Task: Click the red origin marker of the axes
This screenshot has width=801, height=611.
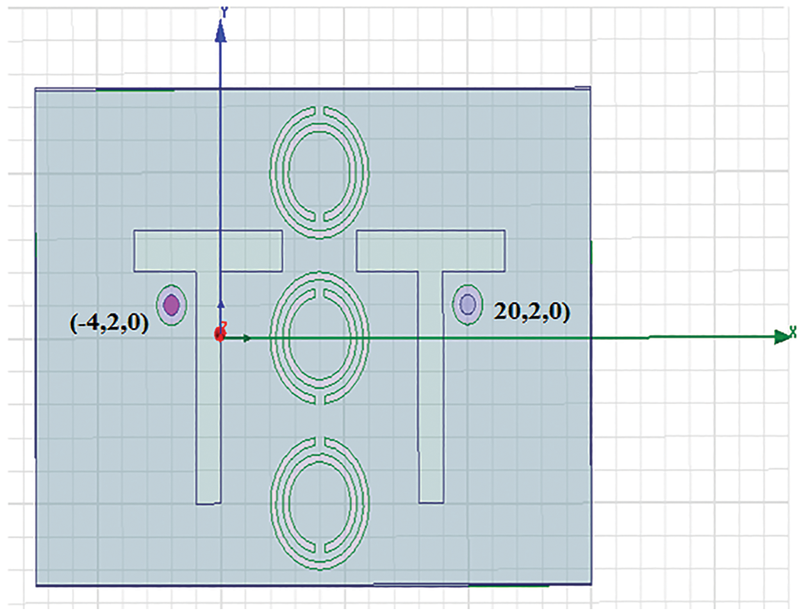Action: click(x=220, y=334)
